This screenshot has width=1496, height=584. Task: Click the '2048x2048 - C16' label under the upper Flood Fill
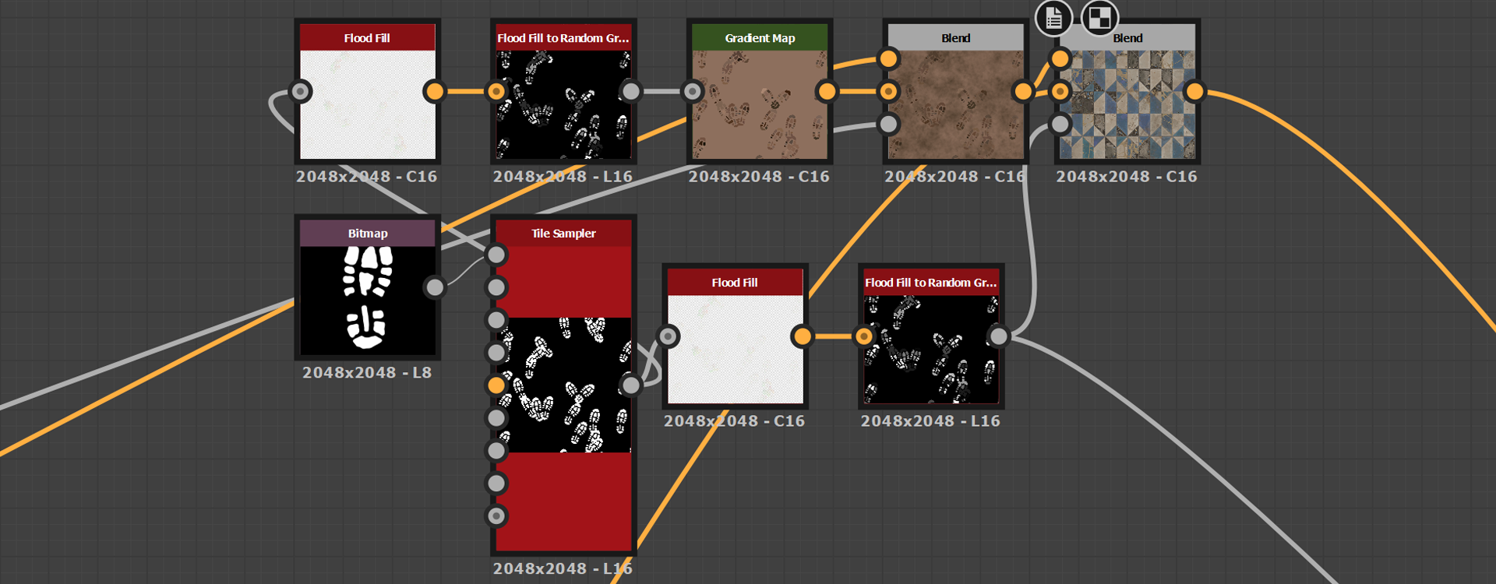click(x=366, y=177)
